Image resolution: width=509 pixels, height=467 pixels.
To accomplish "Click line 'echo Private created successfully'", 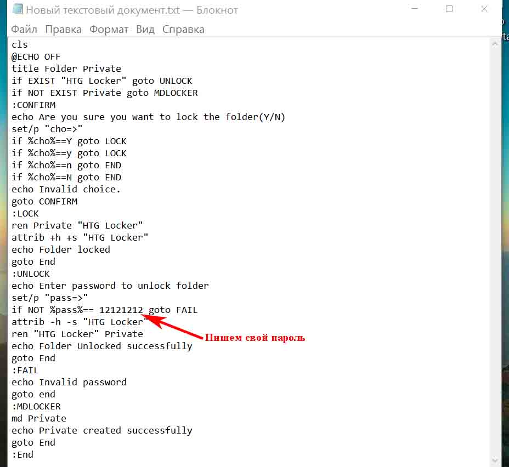I will [x=102, y=431].
